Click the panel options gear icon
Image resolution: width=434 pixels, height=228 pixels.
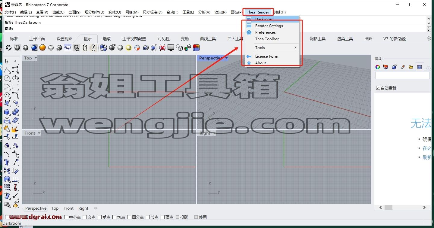pyautogui.click(x=428, y=68)
